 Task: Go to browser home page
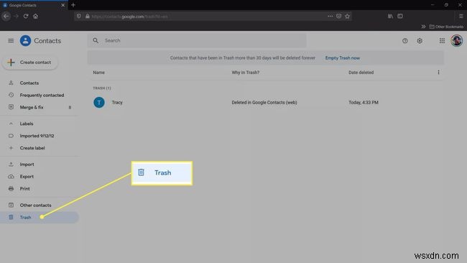(36, 16)
